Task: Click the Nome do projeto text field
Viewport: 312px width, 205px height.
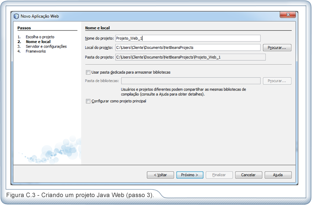Action: (x=188, y=38)
